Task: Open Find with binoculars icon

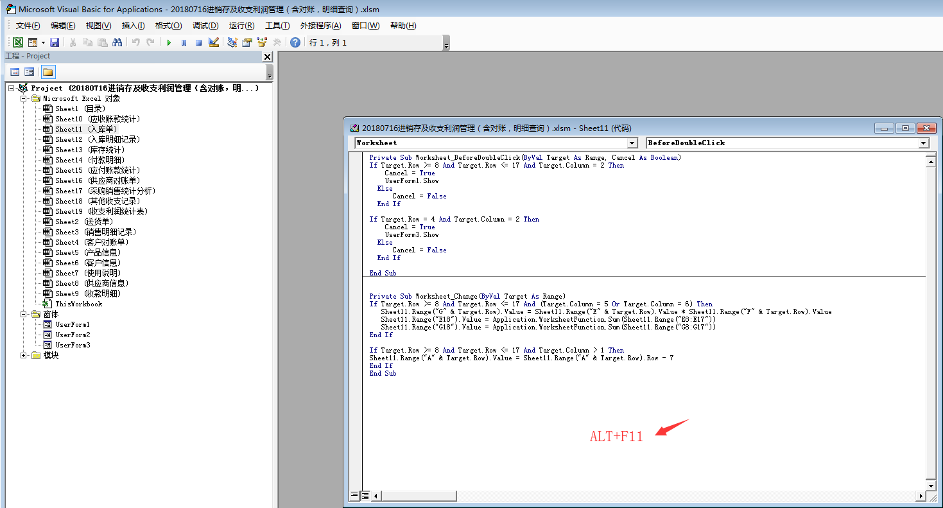Action: 117,42
